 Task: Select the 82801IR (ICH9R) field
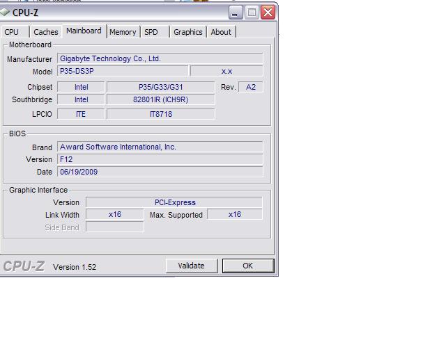pos(161,99)
